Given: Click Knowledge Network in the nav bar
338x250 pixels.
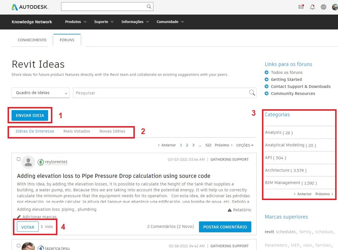Looking at the screenshot, I should click(x=32, y=22).
